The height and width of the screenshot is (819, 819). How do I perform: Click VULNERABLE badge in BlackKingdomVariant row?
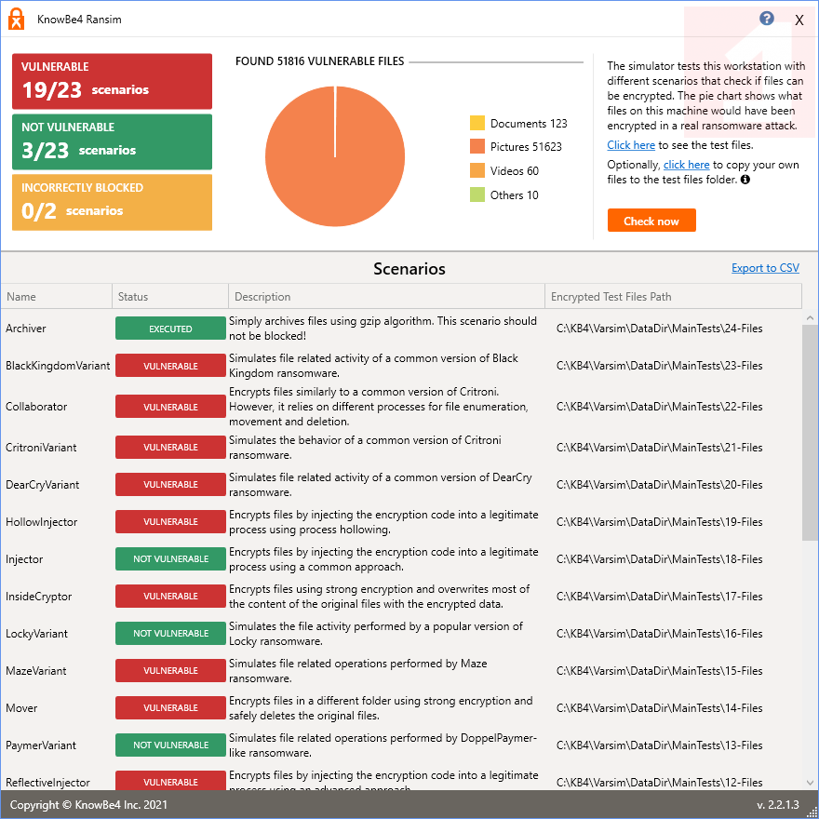coord(170,366)
